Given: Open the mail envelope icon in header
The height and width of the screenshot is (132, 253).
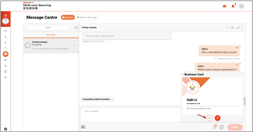Looking at the screenshot, I should coord(224,6).
